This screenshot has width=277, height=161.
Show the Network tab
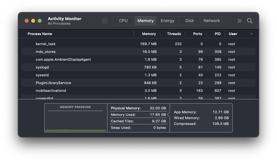point(212,21)
